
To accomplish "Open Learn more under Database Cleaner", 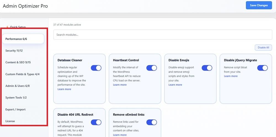I will pyautogui.click(x=64, y=89).
